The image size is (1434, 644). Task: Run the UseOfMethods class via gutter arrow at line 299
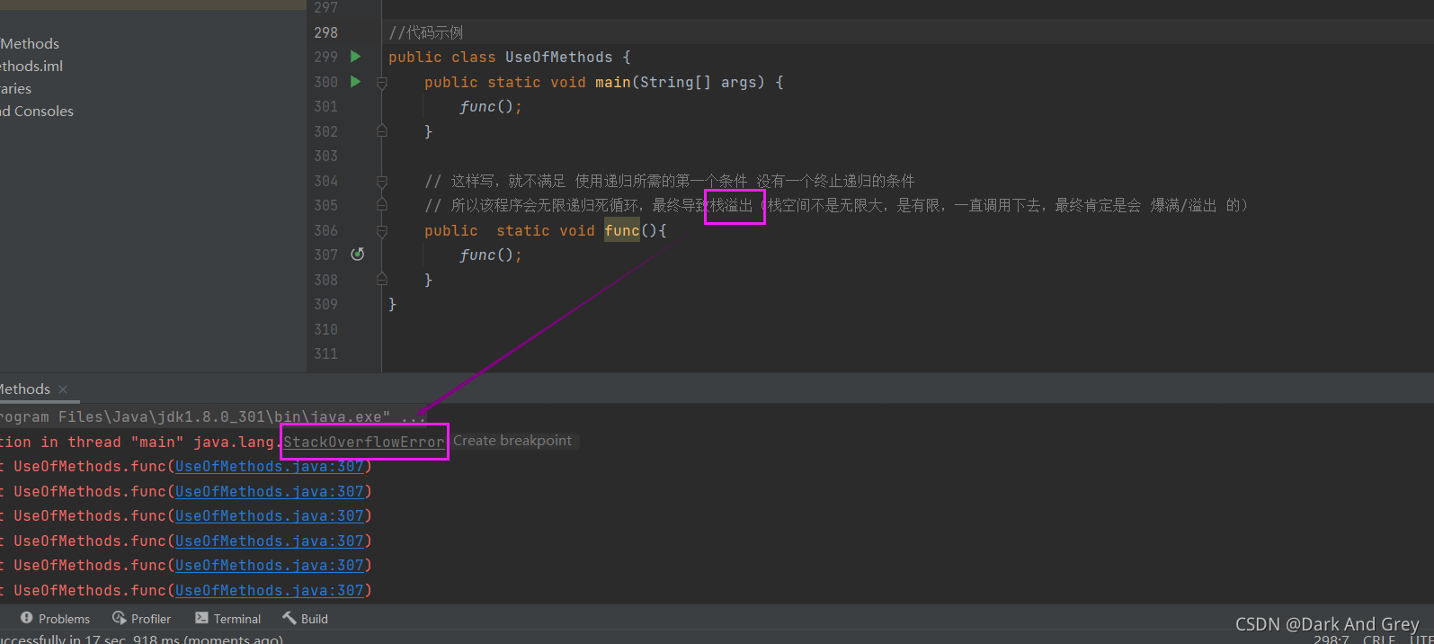coord(356,57)
